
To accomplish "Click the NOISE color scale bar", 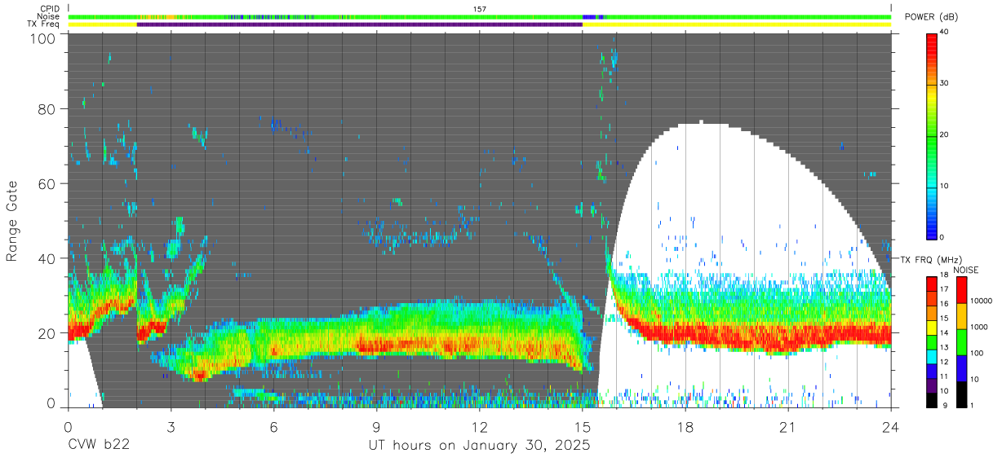I will [x=961, y=341].
